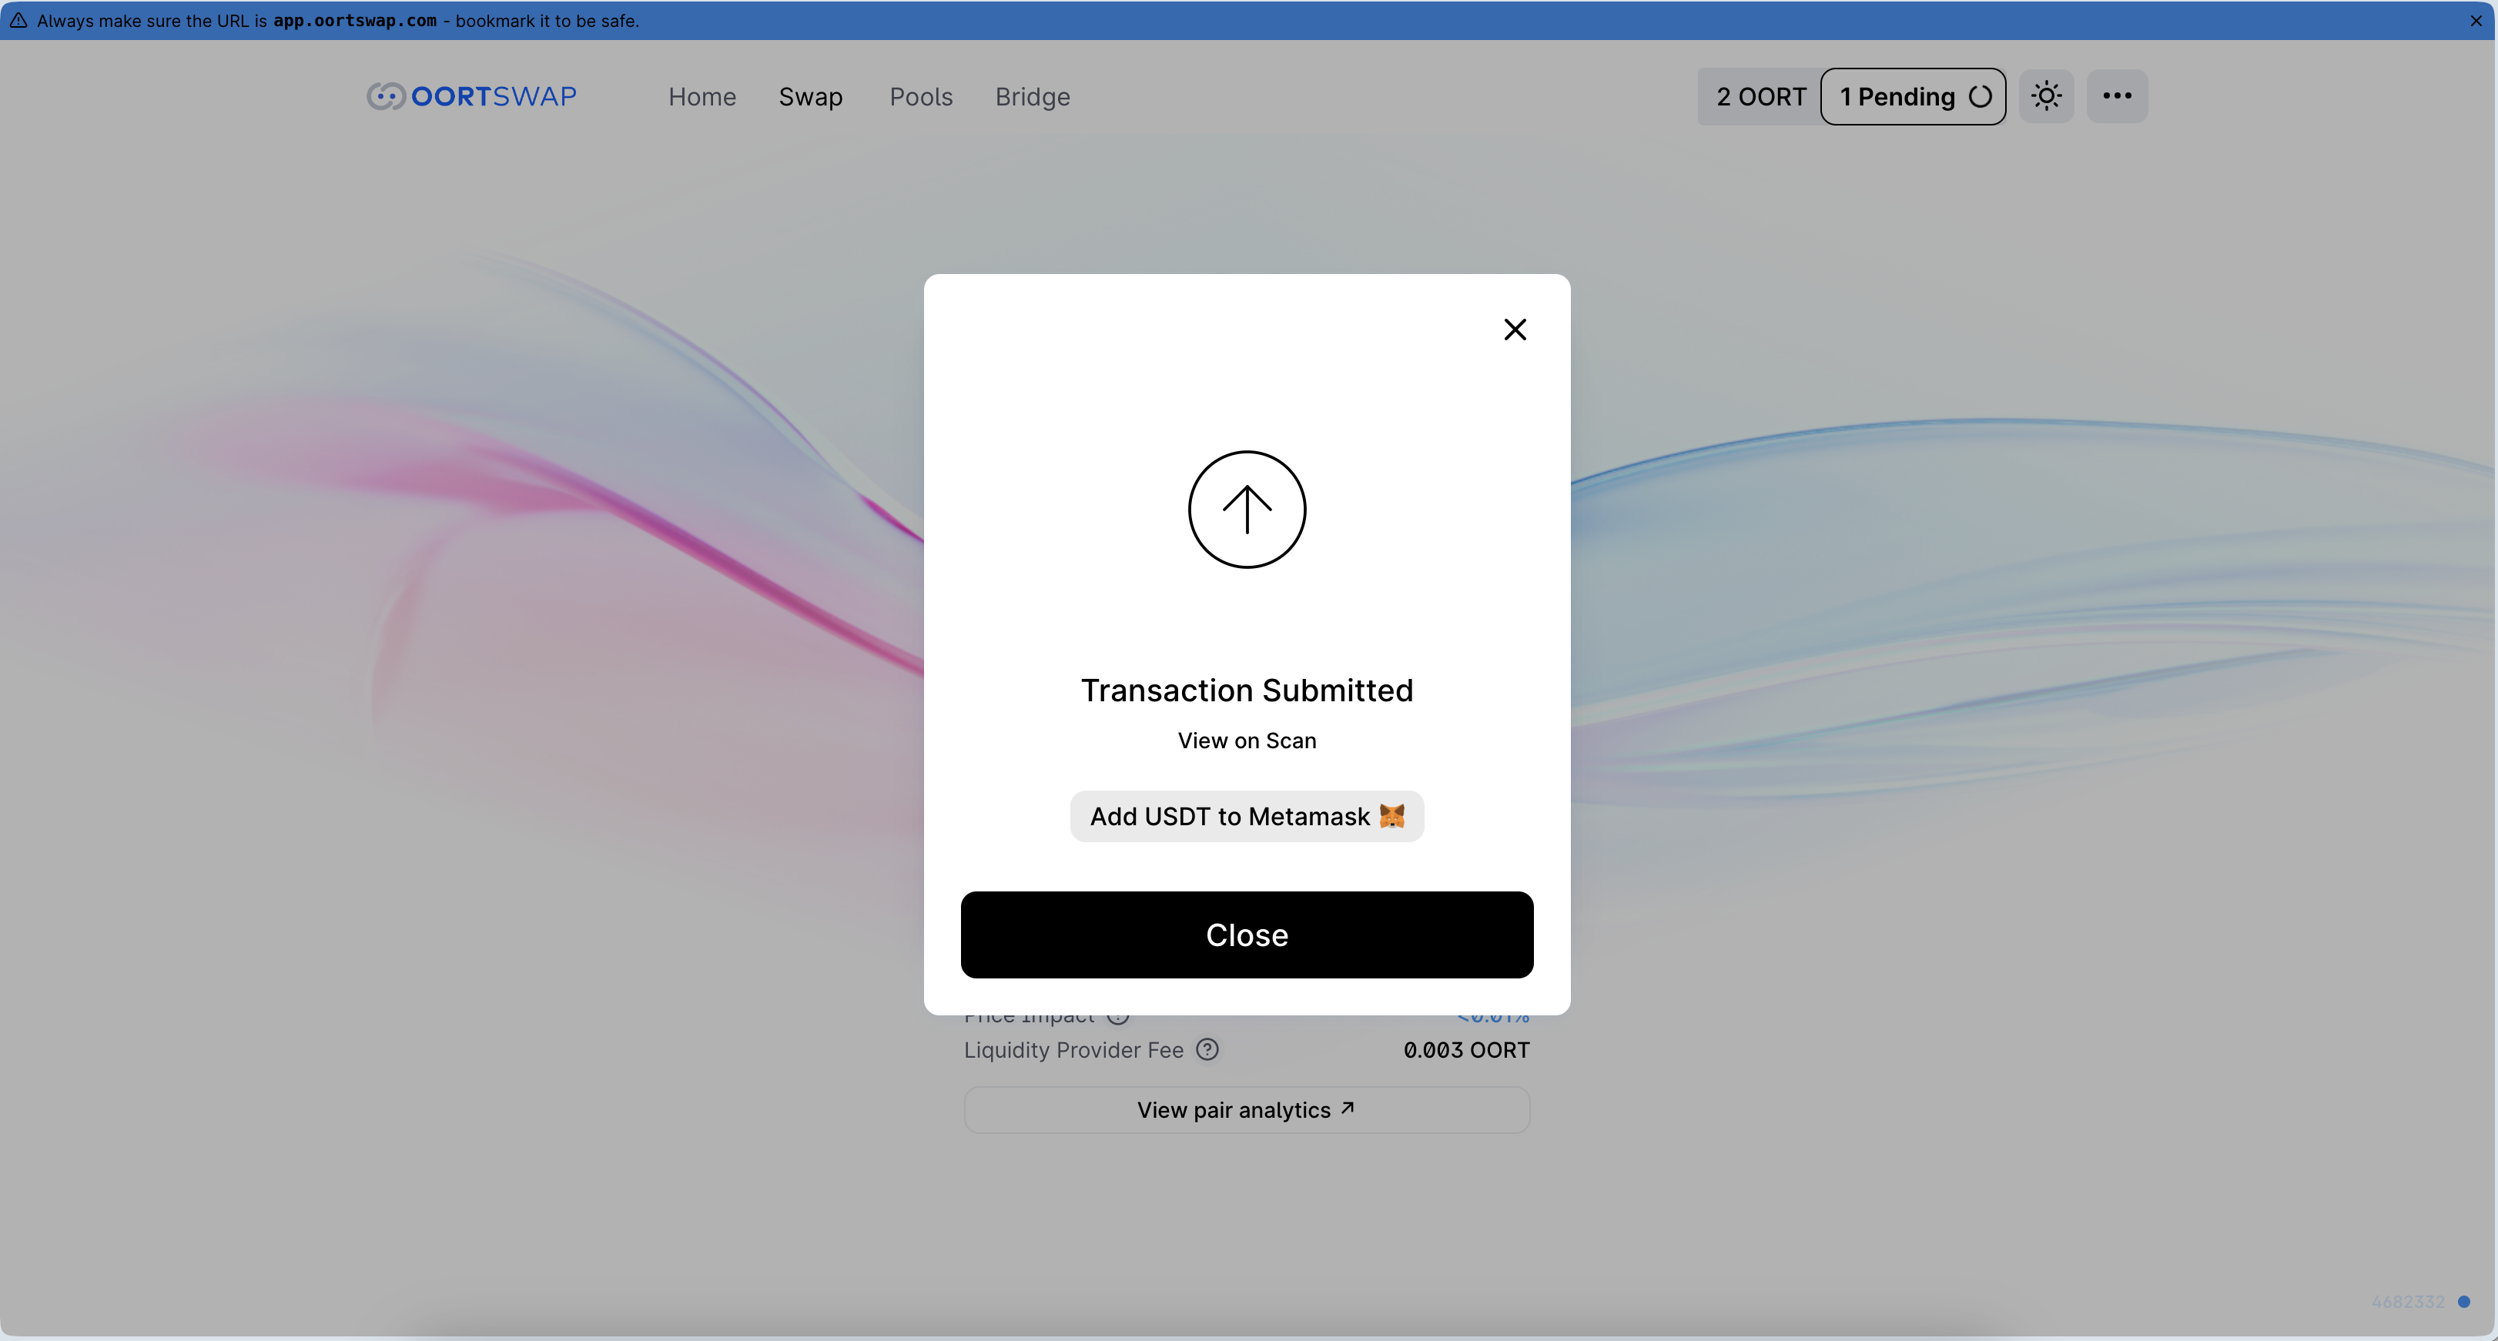Click the View on Scan link
Image resolution: width=2498 pixels, height=1341 pixels.
pyautogui.click(x=1247, y=741)
